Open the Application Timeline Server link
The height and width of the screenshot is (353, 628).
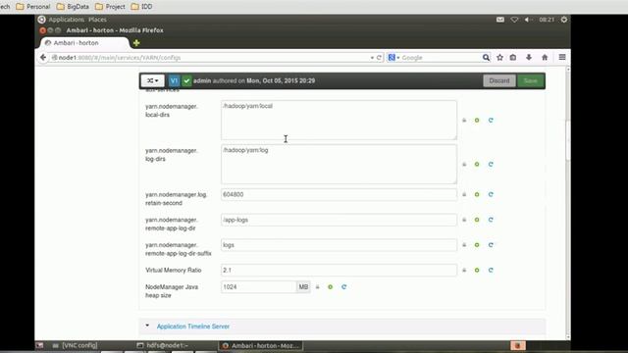[x=193, y=327]
